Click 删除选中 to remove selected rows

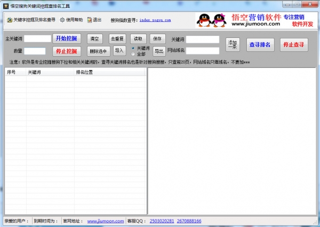[98, 51]
